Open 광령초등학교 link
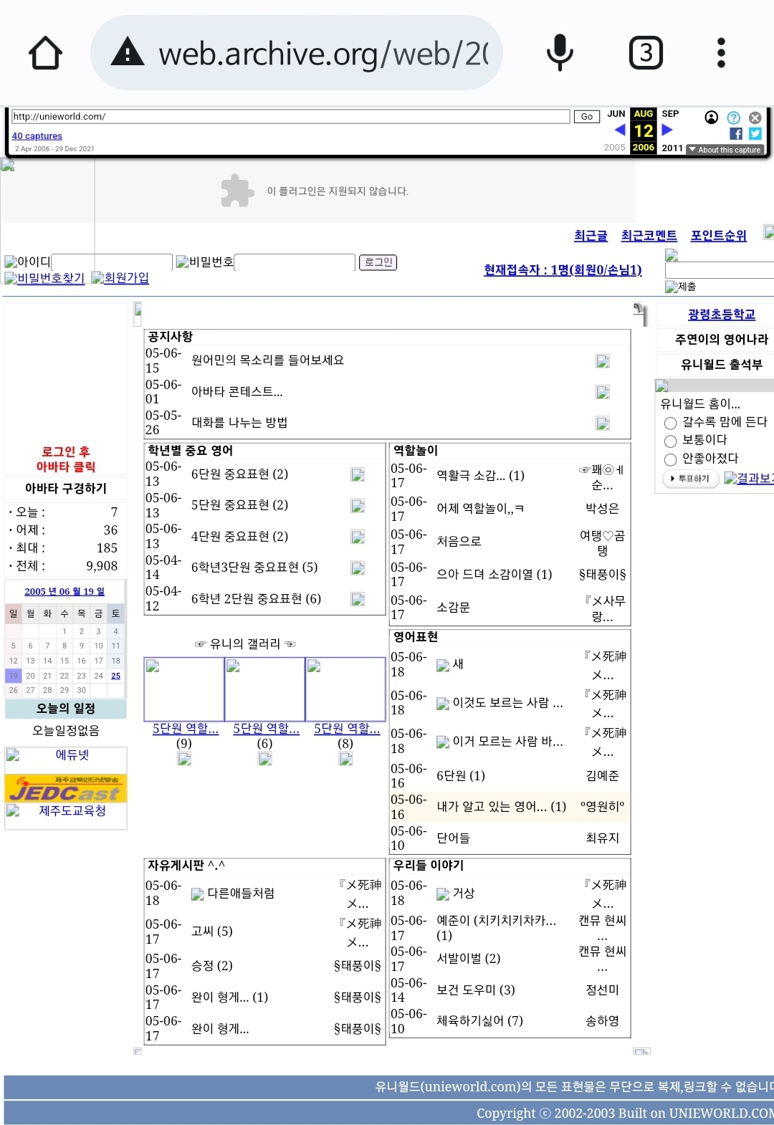The image size is (774, 1125). point(721,314)
